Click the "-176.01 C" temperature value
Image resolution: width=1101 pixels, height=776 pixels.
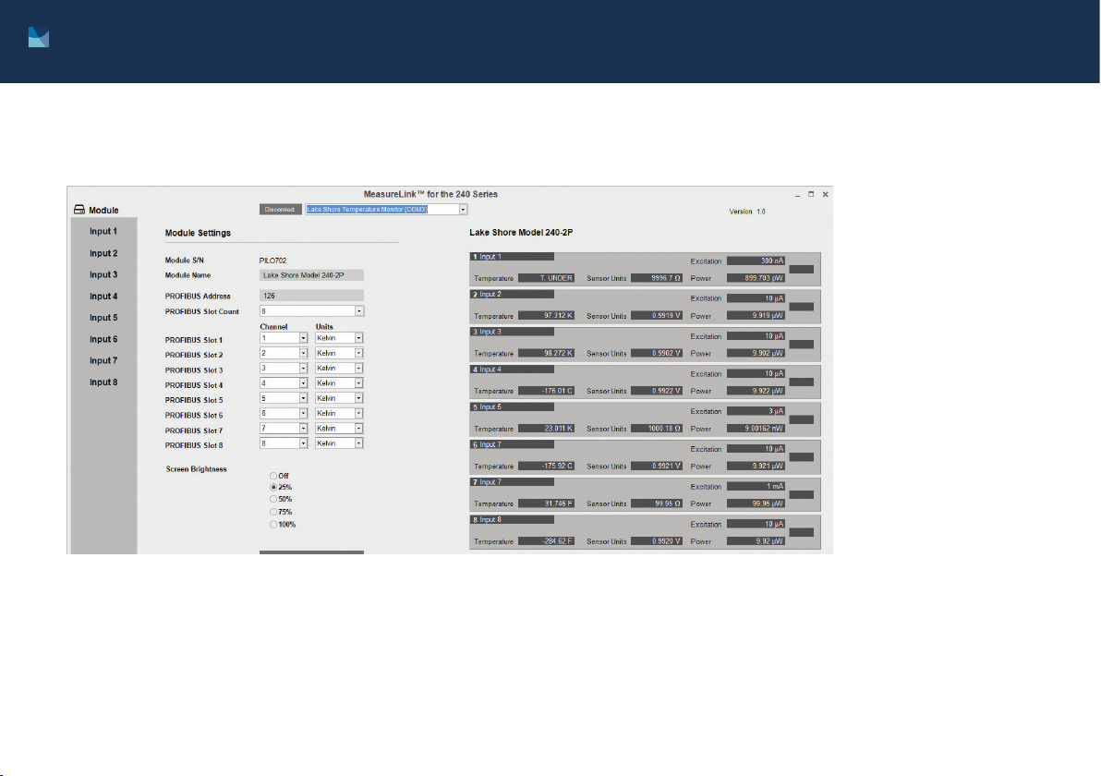[x=546, y=391]
